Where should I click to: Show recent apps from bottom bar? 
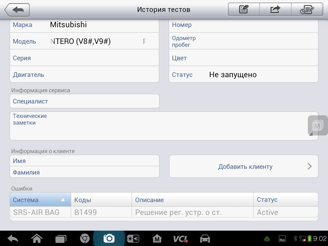(61, 239)
